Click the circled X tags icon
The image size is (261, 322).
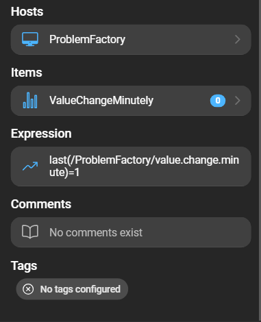tap(28, 289)
